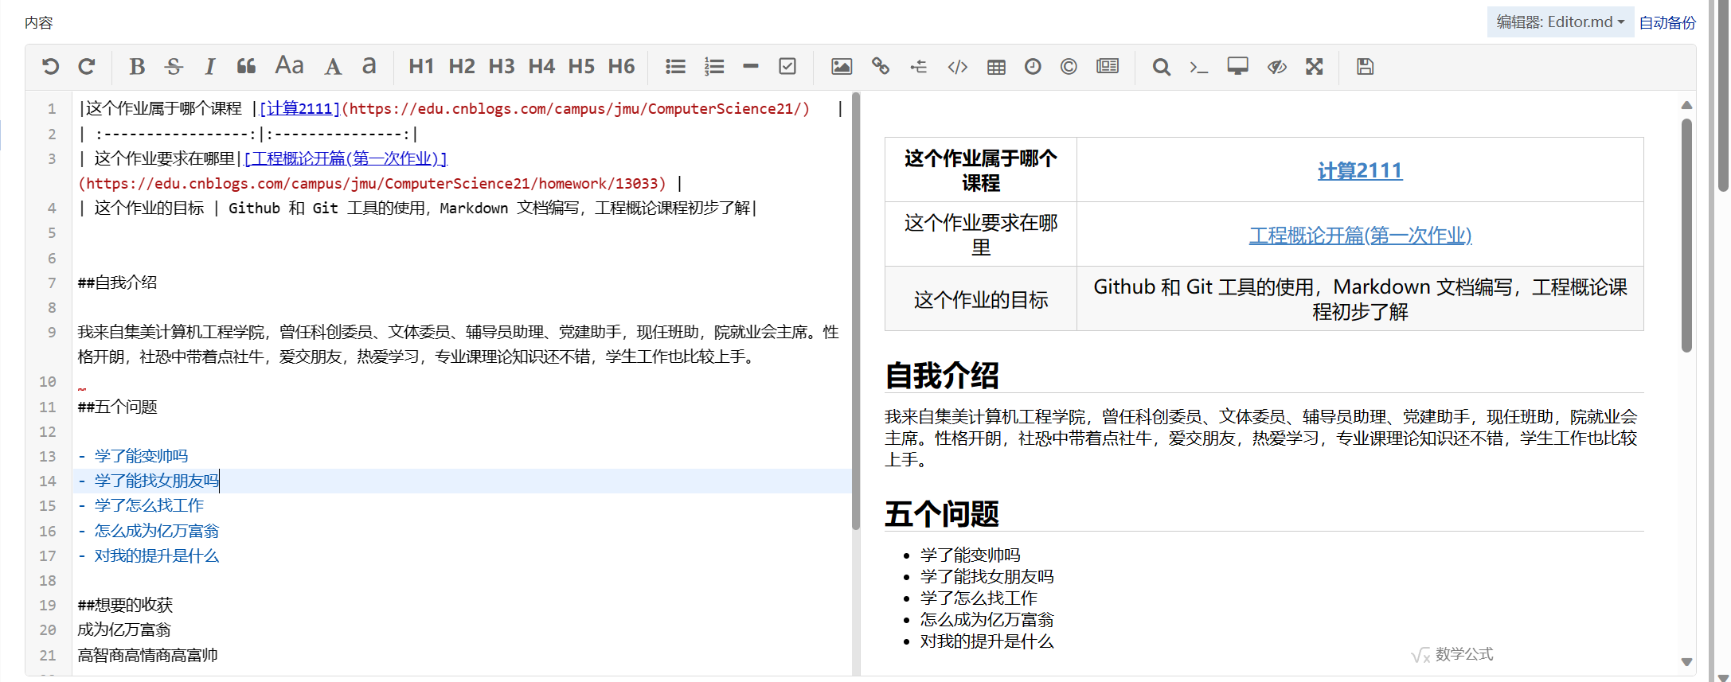Insert a hyperlink
This screenshot has height=682, width=1731.
click(880, 67)
